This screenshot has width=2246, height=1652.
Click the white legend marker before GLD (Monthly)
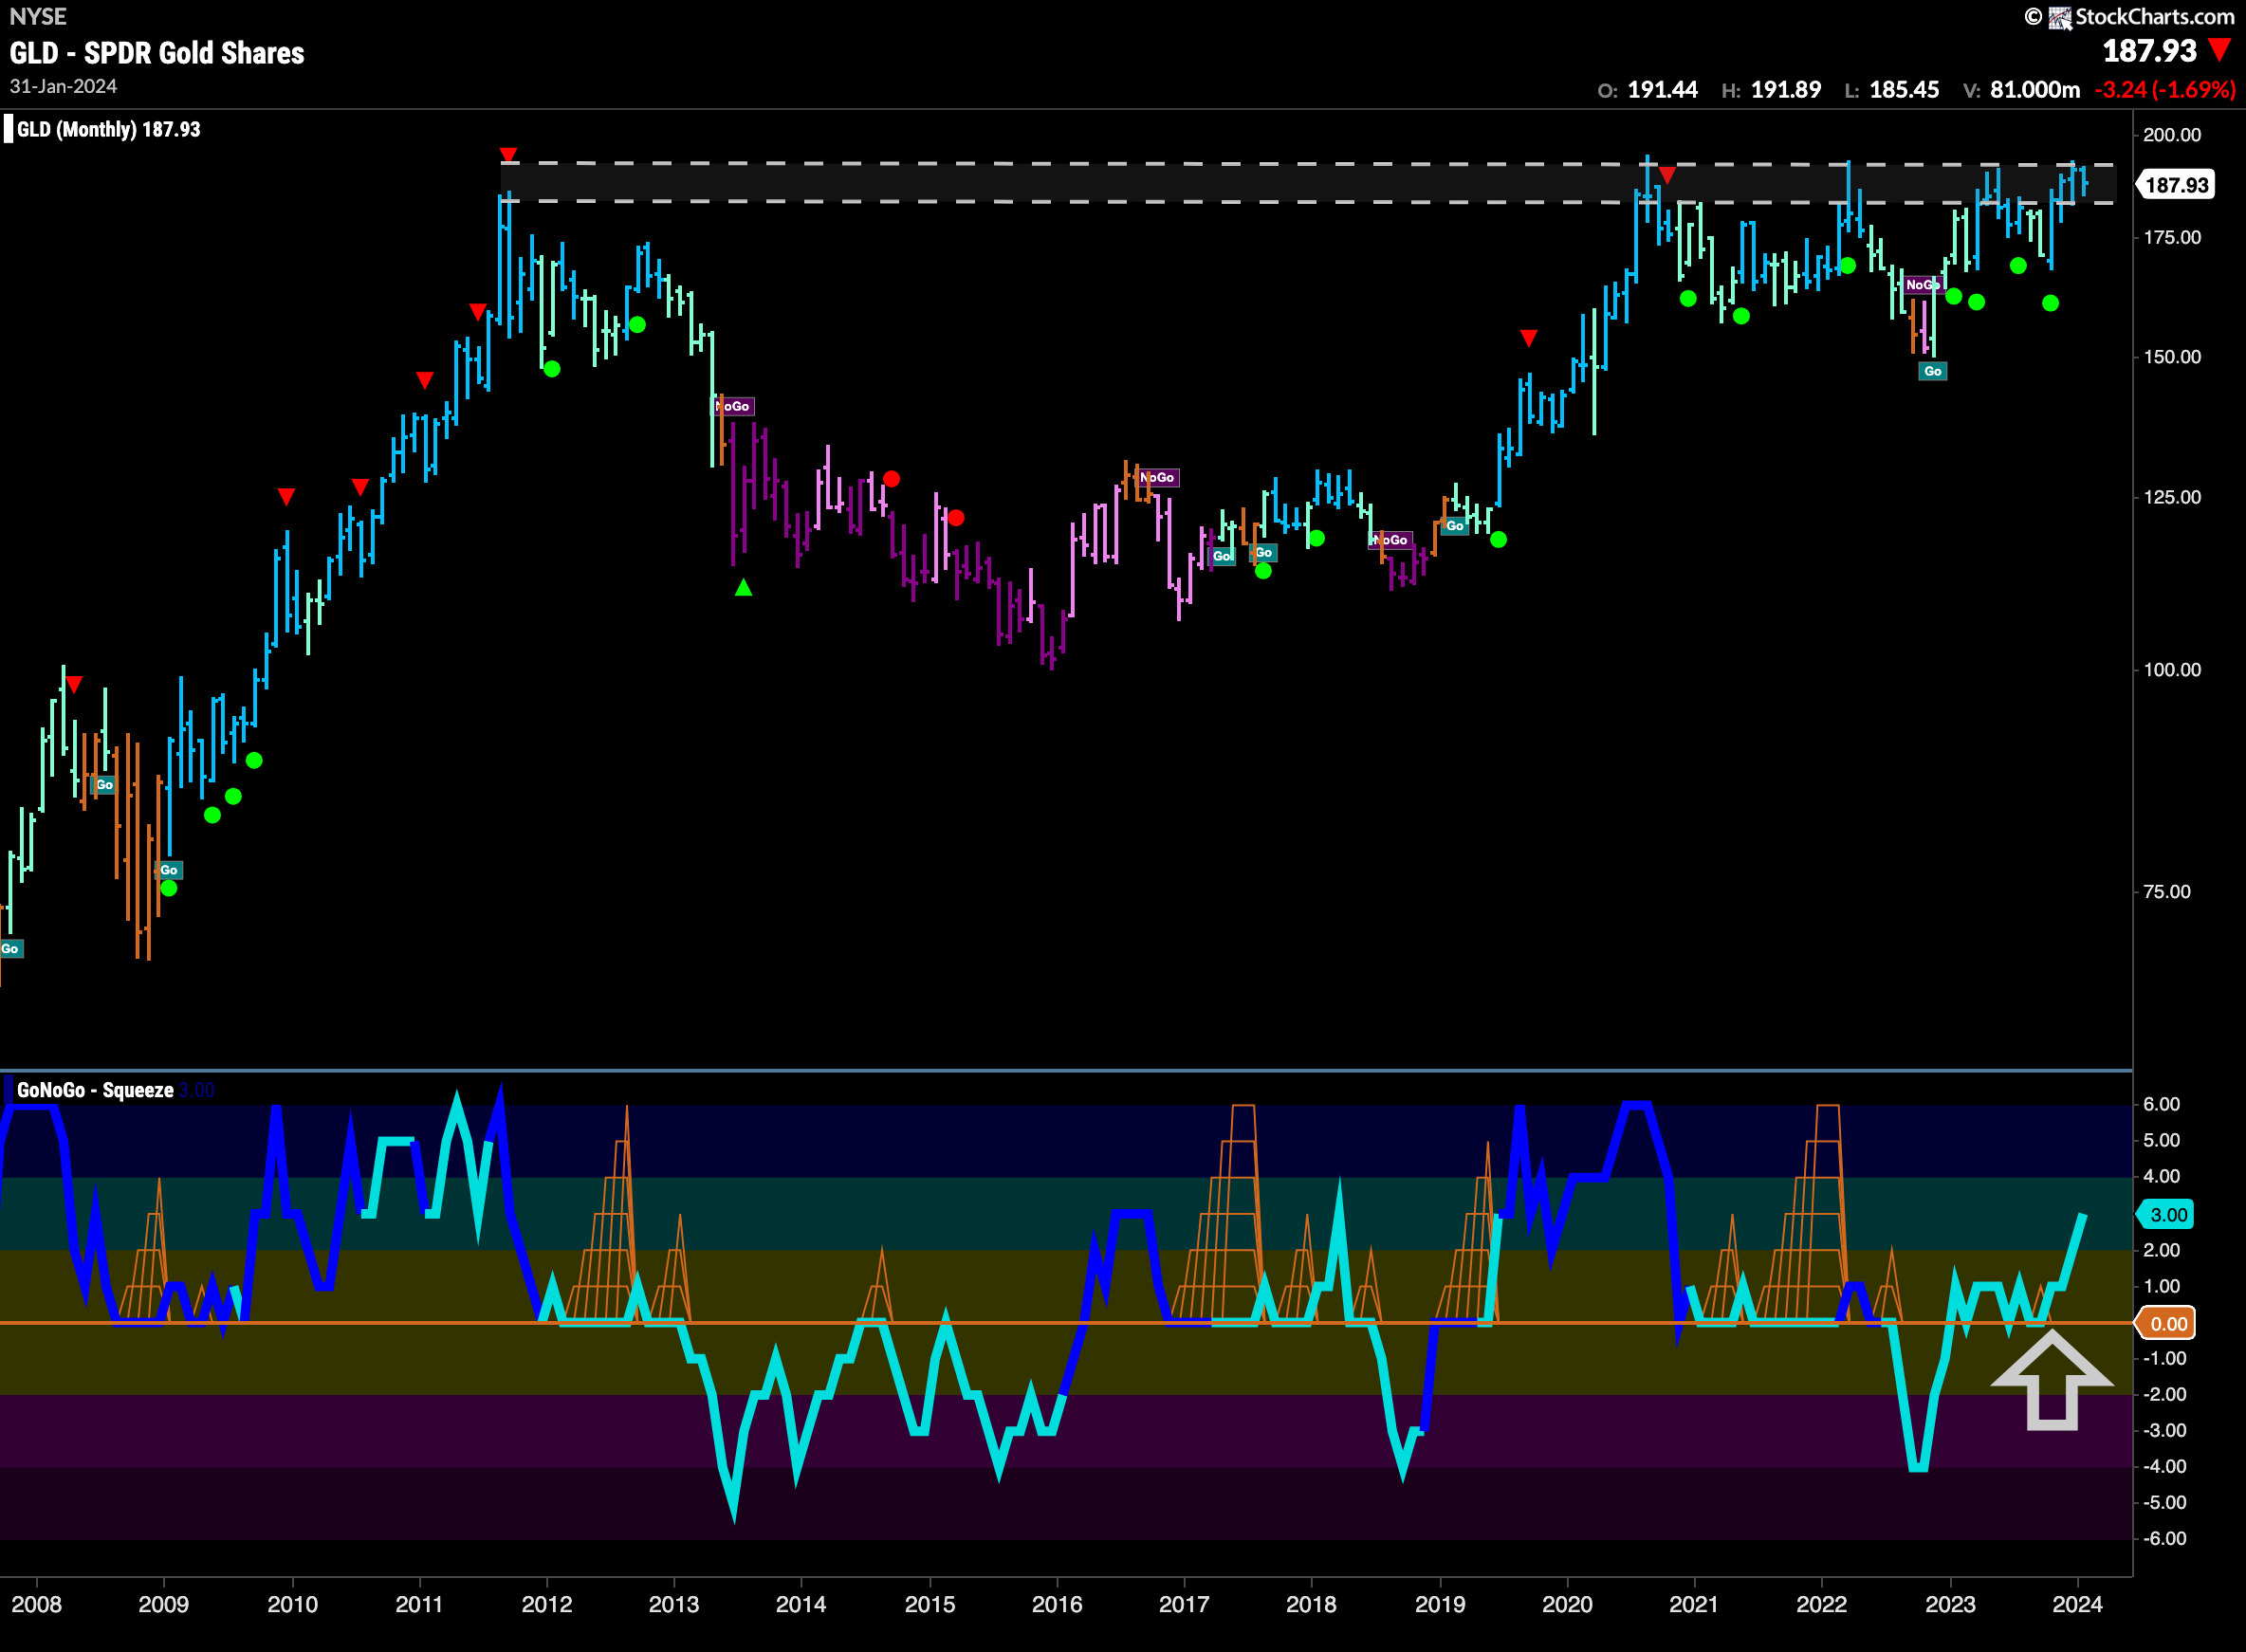click(x=8, y=129)
